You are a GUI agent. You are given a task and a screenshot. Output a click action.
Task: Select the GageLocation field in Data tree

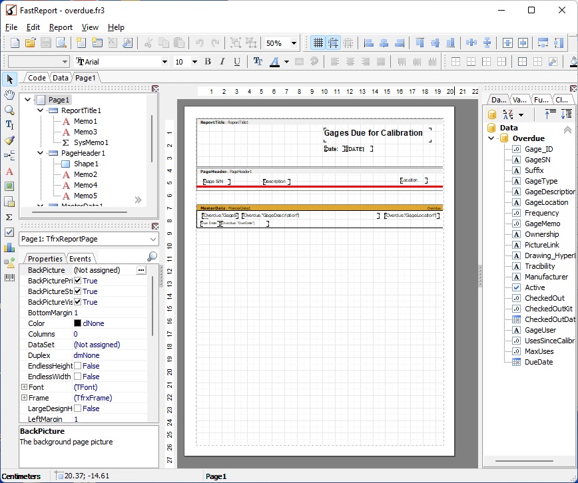pyautogui.click(x=546, y=202)
